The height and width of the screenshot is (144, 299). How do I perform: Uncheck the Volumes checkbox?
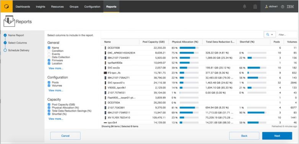click(49, 85)
